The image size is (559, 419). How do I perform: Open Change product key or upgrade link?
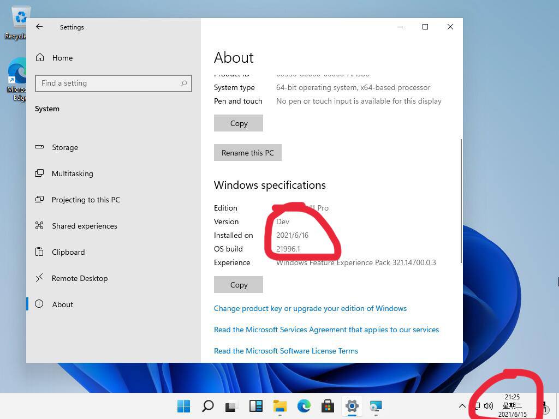(310, 308)
